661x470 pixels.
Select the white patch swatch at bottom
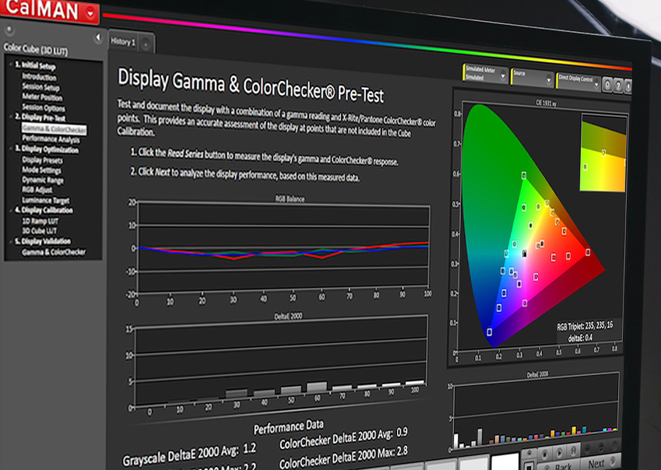click(x=505, y=461)
